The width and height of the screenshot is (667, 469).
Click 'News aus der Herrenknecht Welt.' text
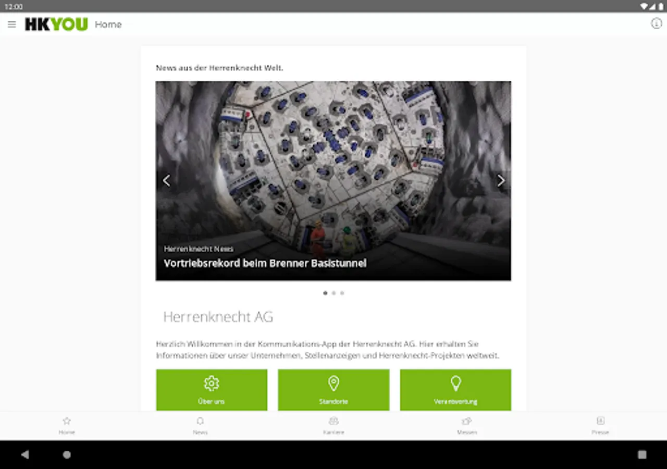tap(219, 68)
